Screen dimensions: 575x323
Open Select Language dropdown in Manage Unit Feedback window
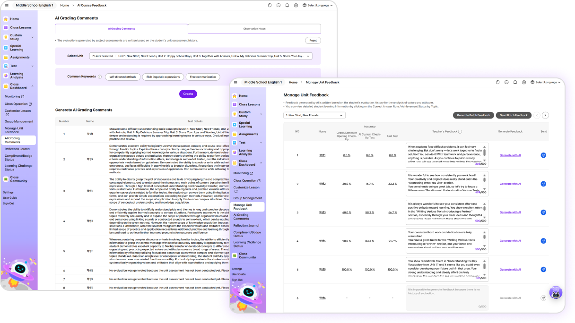545,82
